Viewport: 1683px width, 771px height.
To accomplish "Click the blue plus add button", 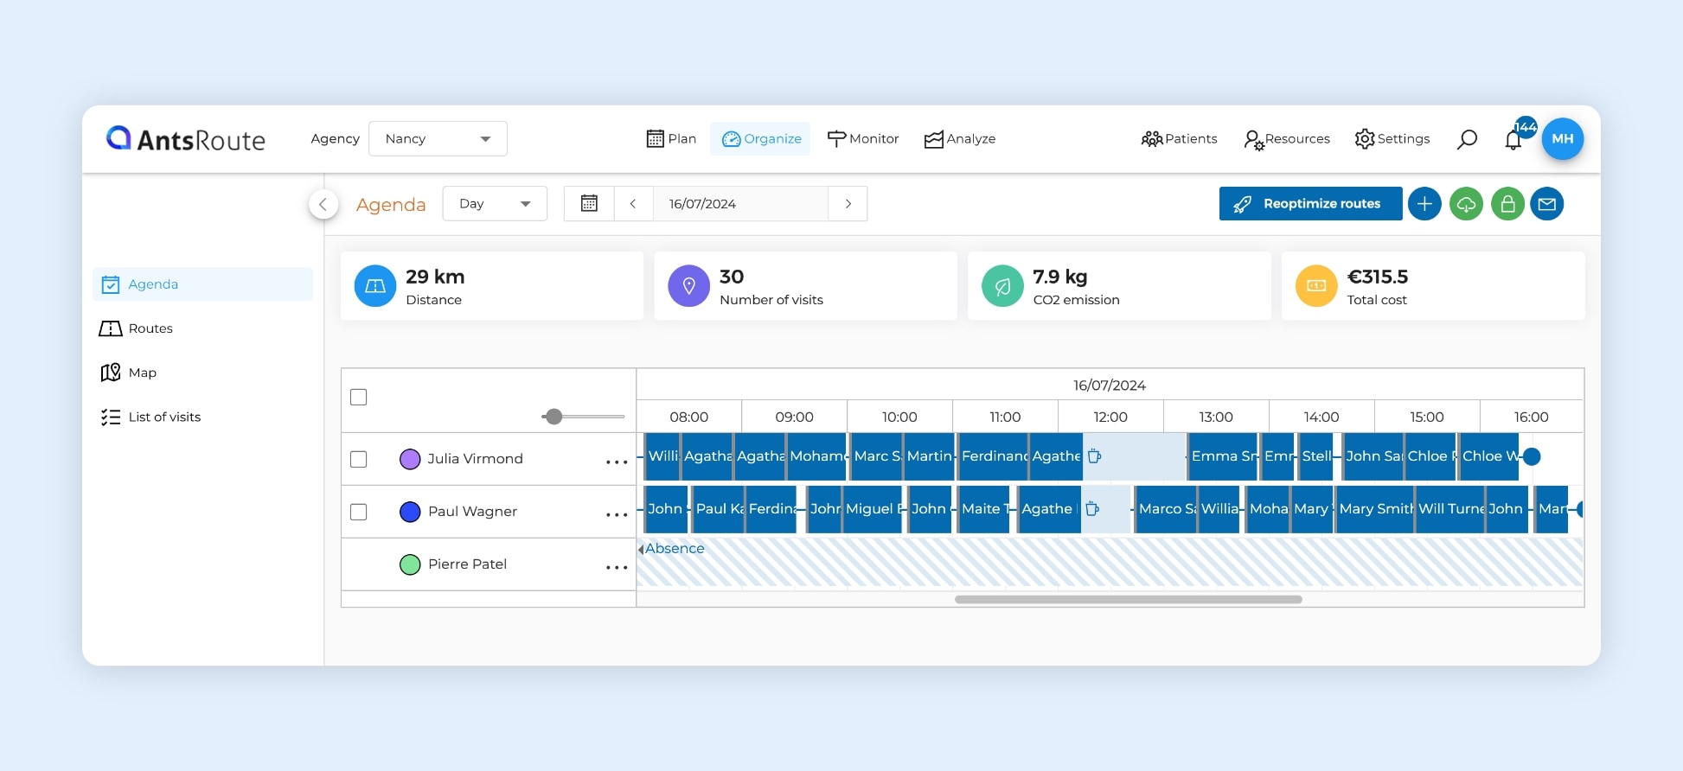I will [x=1424, y=204].
